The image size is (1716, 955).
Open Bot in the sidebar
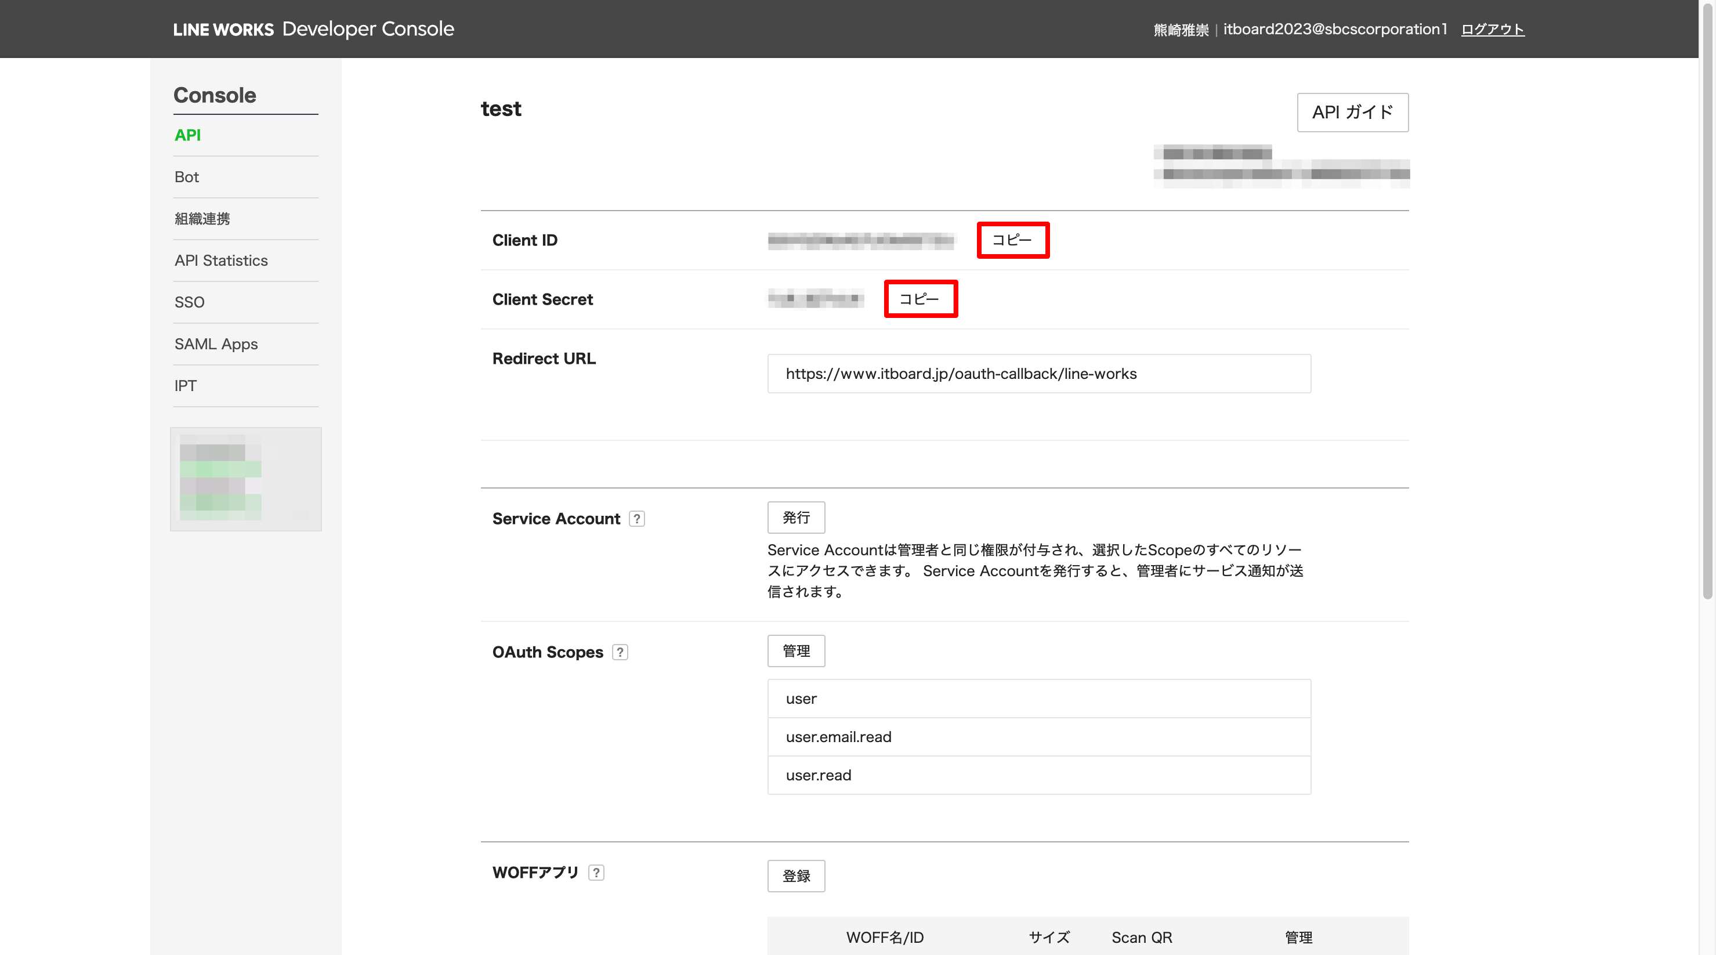[x=187, y=178]
